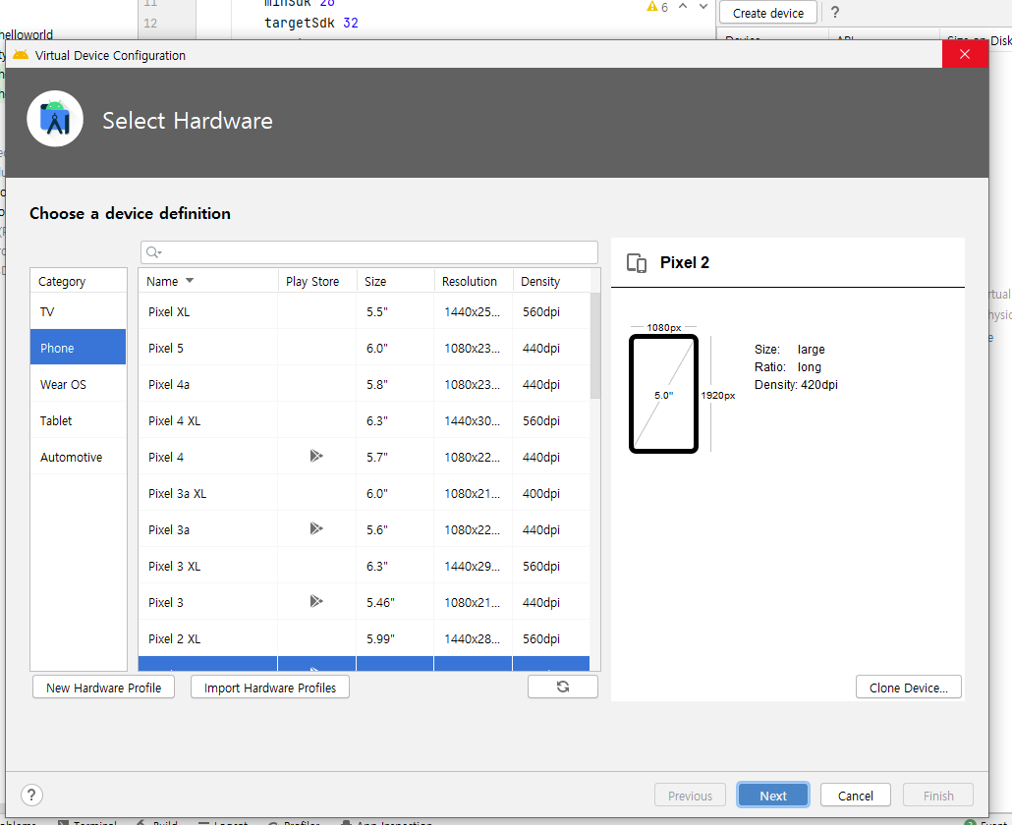Image resolution: width=1012 pixels, height=825 pixels.
Task: Select the Pixel 3a device name
Action: pos(168,529)
